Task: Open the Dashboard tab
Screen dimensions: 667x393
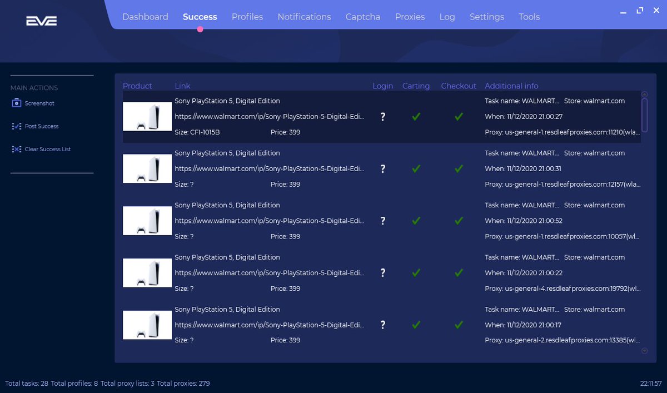Action: coord(145,17)
